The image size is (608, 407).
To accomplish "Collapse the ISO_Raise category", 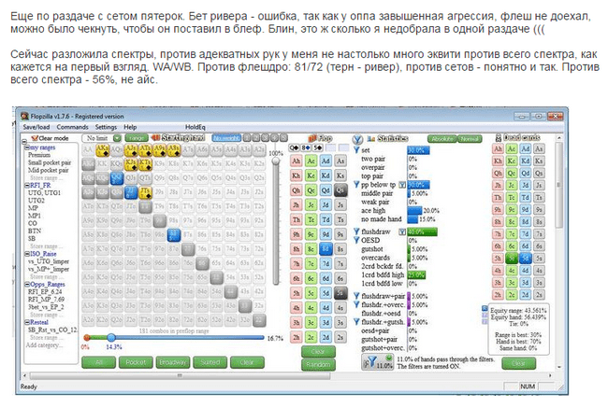I will tap(27, 254).
